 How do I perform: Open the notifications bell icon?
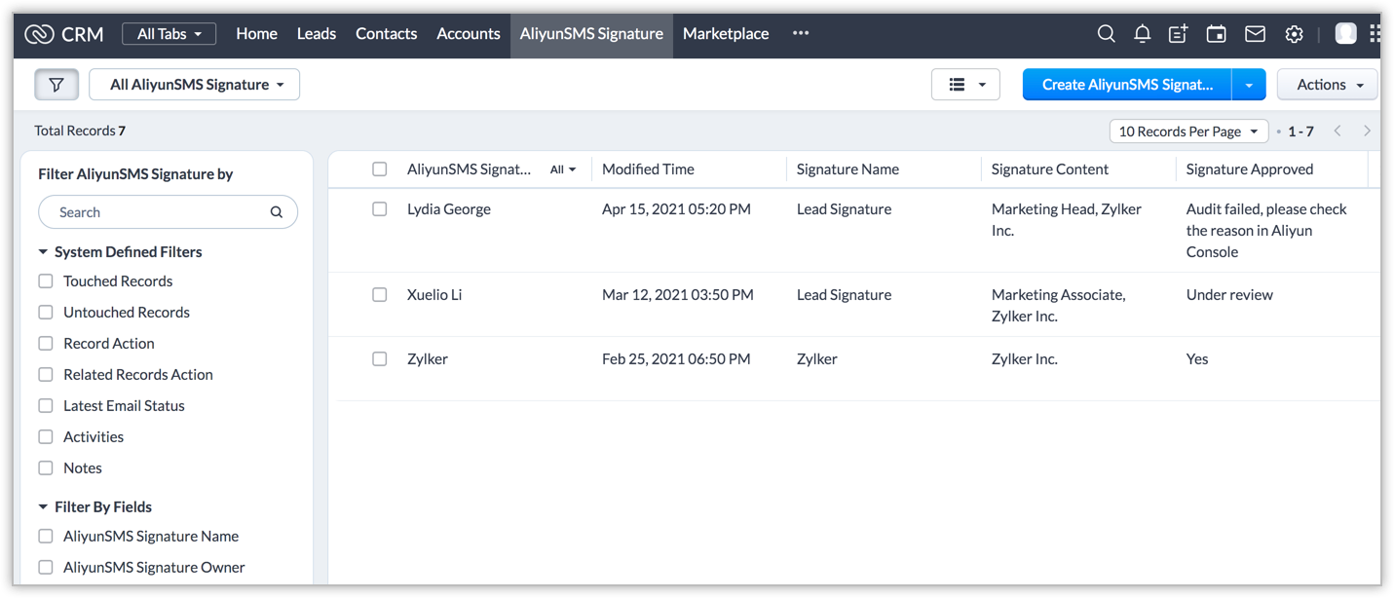coord(1143,34)
